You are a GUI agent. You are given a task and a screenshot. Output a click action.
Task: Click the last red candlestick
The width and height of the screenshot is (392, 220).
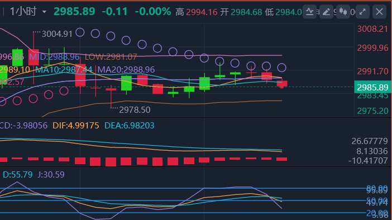coord(282,84)
